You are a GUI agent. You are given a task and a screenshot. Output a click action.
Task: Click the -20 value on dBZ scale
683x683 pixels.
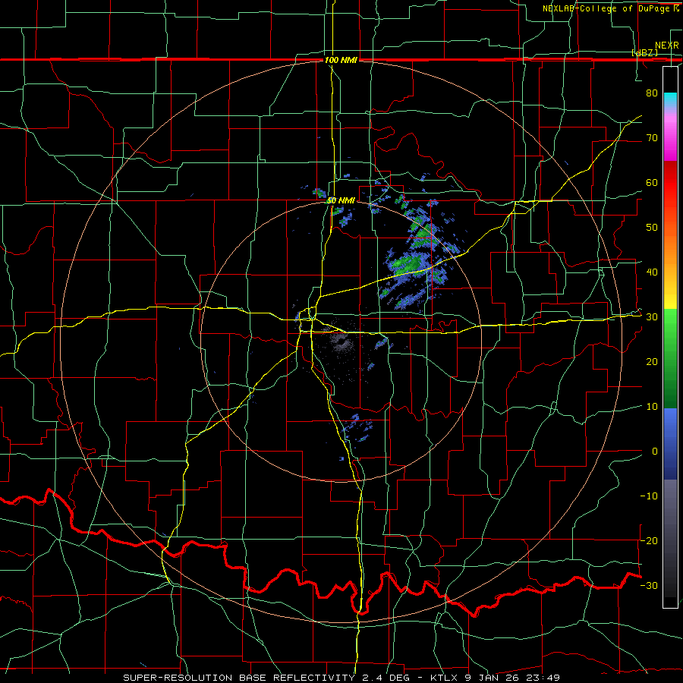pos(649,540)
